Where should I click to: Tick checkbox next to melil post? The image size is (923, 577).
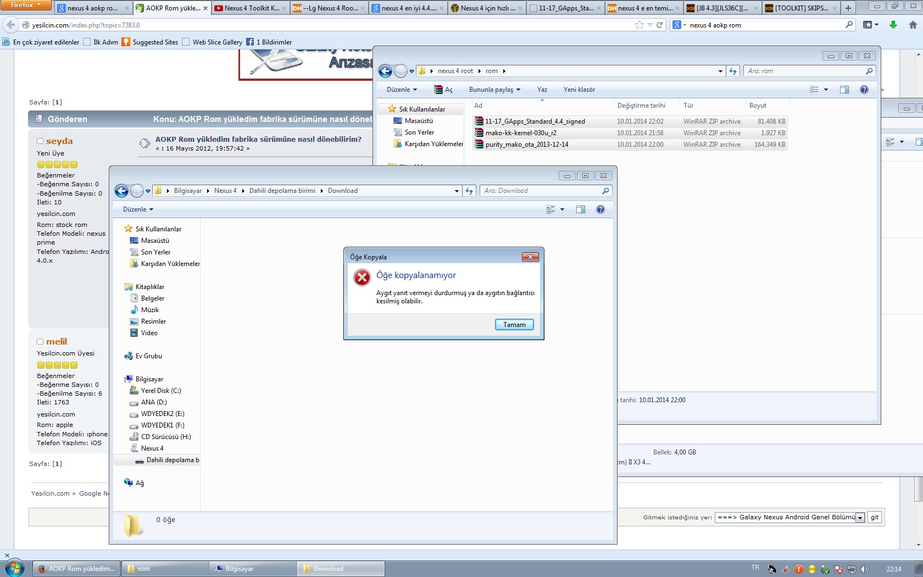click(40, 342)
